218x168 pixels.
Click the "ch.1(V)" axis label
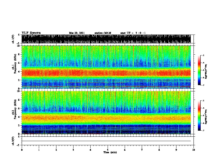(x=13, y=39)
